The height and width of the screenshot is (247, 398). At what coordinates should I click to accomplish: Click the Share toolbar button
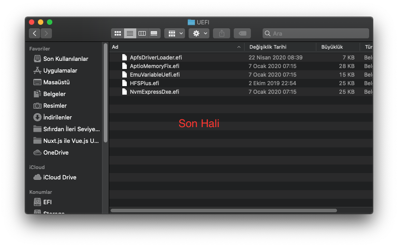[222, 33]
